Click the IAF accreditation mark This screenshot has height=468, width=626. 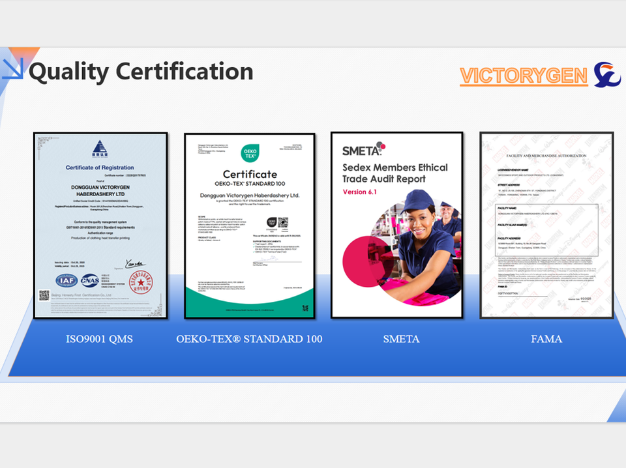tap(67, 280)
